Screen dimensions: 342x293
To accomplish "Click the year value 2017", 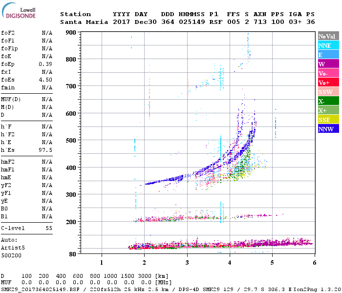I will 121,22.
